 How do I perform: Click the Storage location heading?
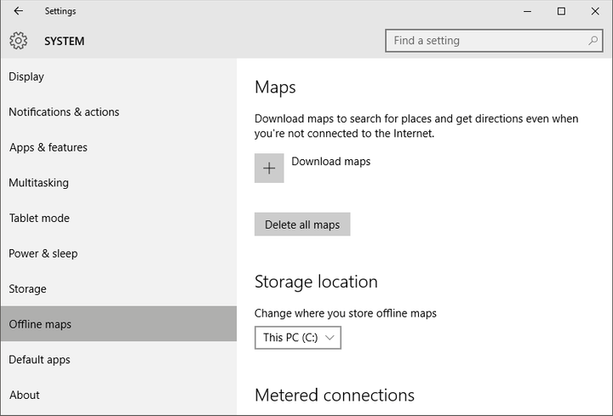click(316, 282)
